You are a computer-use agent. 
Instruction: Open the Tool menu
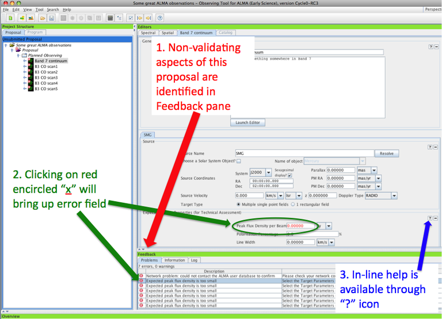(x=40, y=10)
